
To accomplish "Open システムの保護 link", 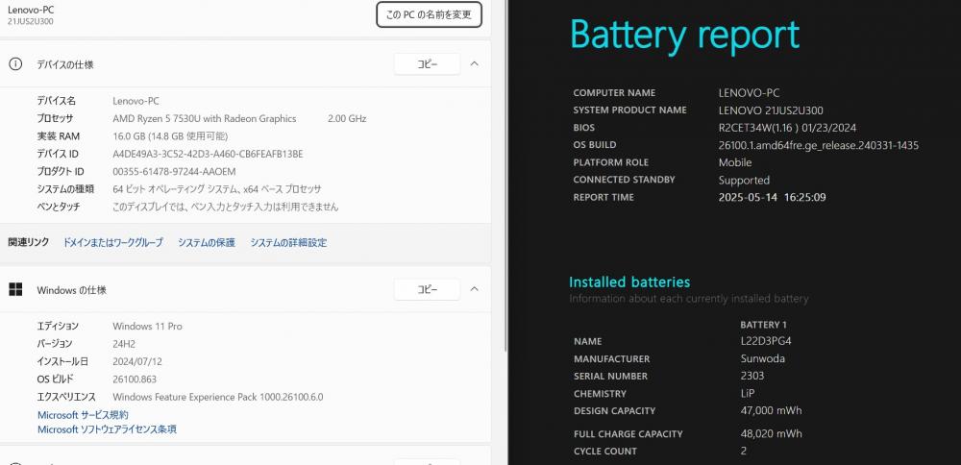I will (207, 243).
